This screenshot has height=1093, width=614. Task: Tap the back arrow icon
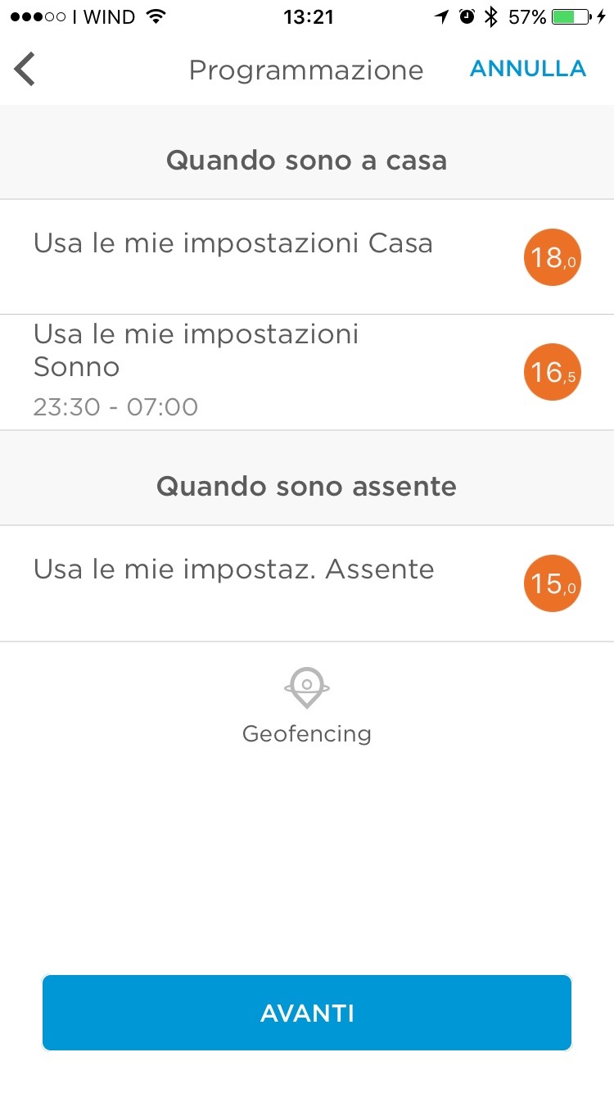(x=25, y=70)
